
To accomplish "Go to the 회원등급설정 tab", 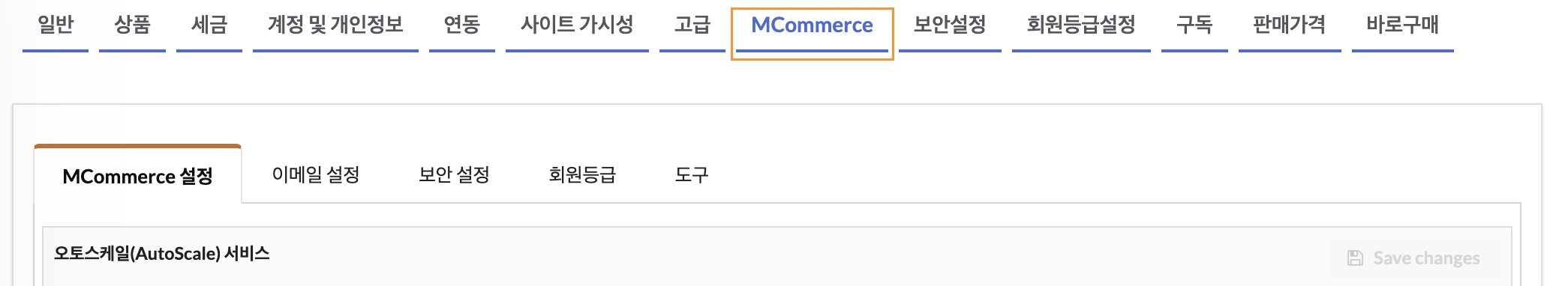I will pyautogui.click(x=1081, y=25).
